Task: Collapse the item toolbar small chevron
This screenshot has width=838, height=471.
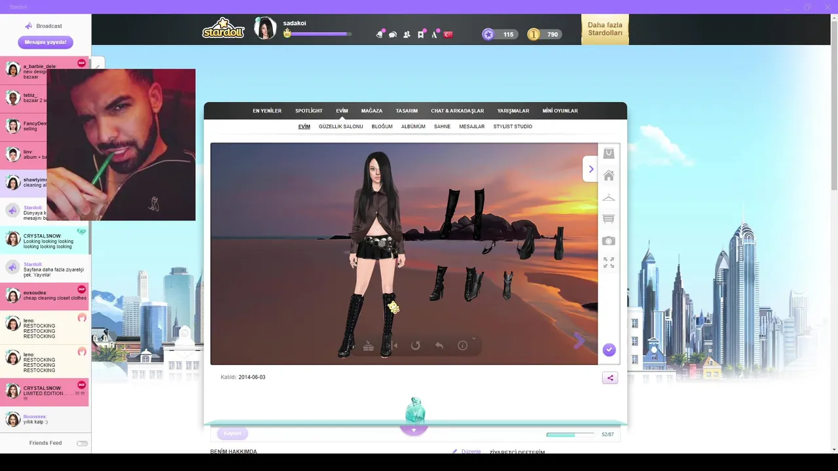Action: click(x=473, y=339)
